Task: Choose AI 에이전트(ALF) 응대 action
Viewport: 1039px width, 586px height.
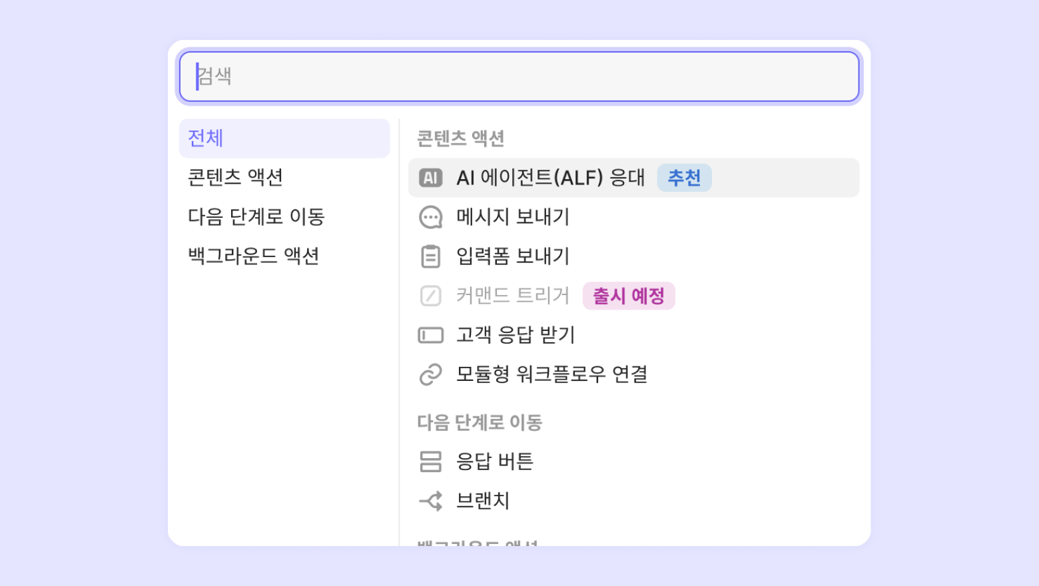Action: tap(550, 178)
